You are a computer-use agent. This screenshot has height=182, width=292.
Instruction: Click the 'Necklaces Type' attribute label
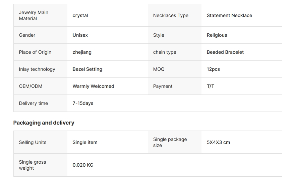171,15
